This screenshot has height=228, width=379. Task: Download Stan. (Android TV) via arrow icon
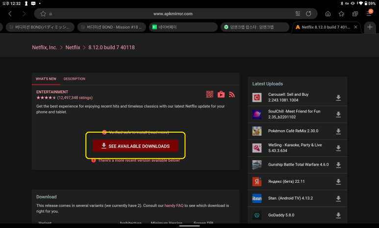(338, 199)
